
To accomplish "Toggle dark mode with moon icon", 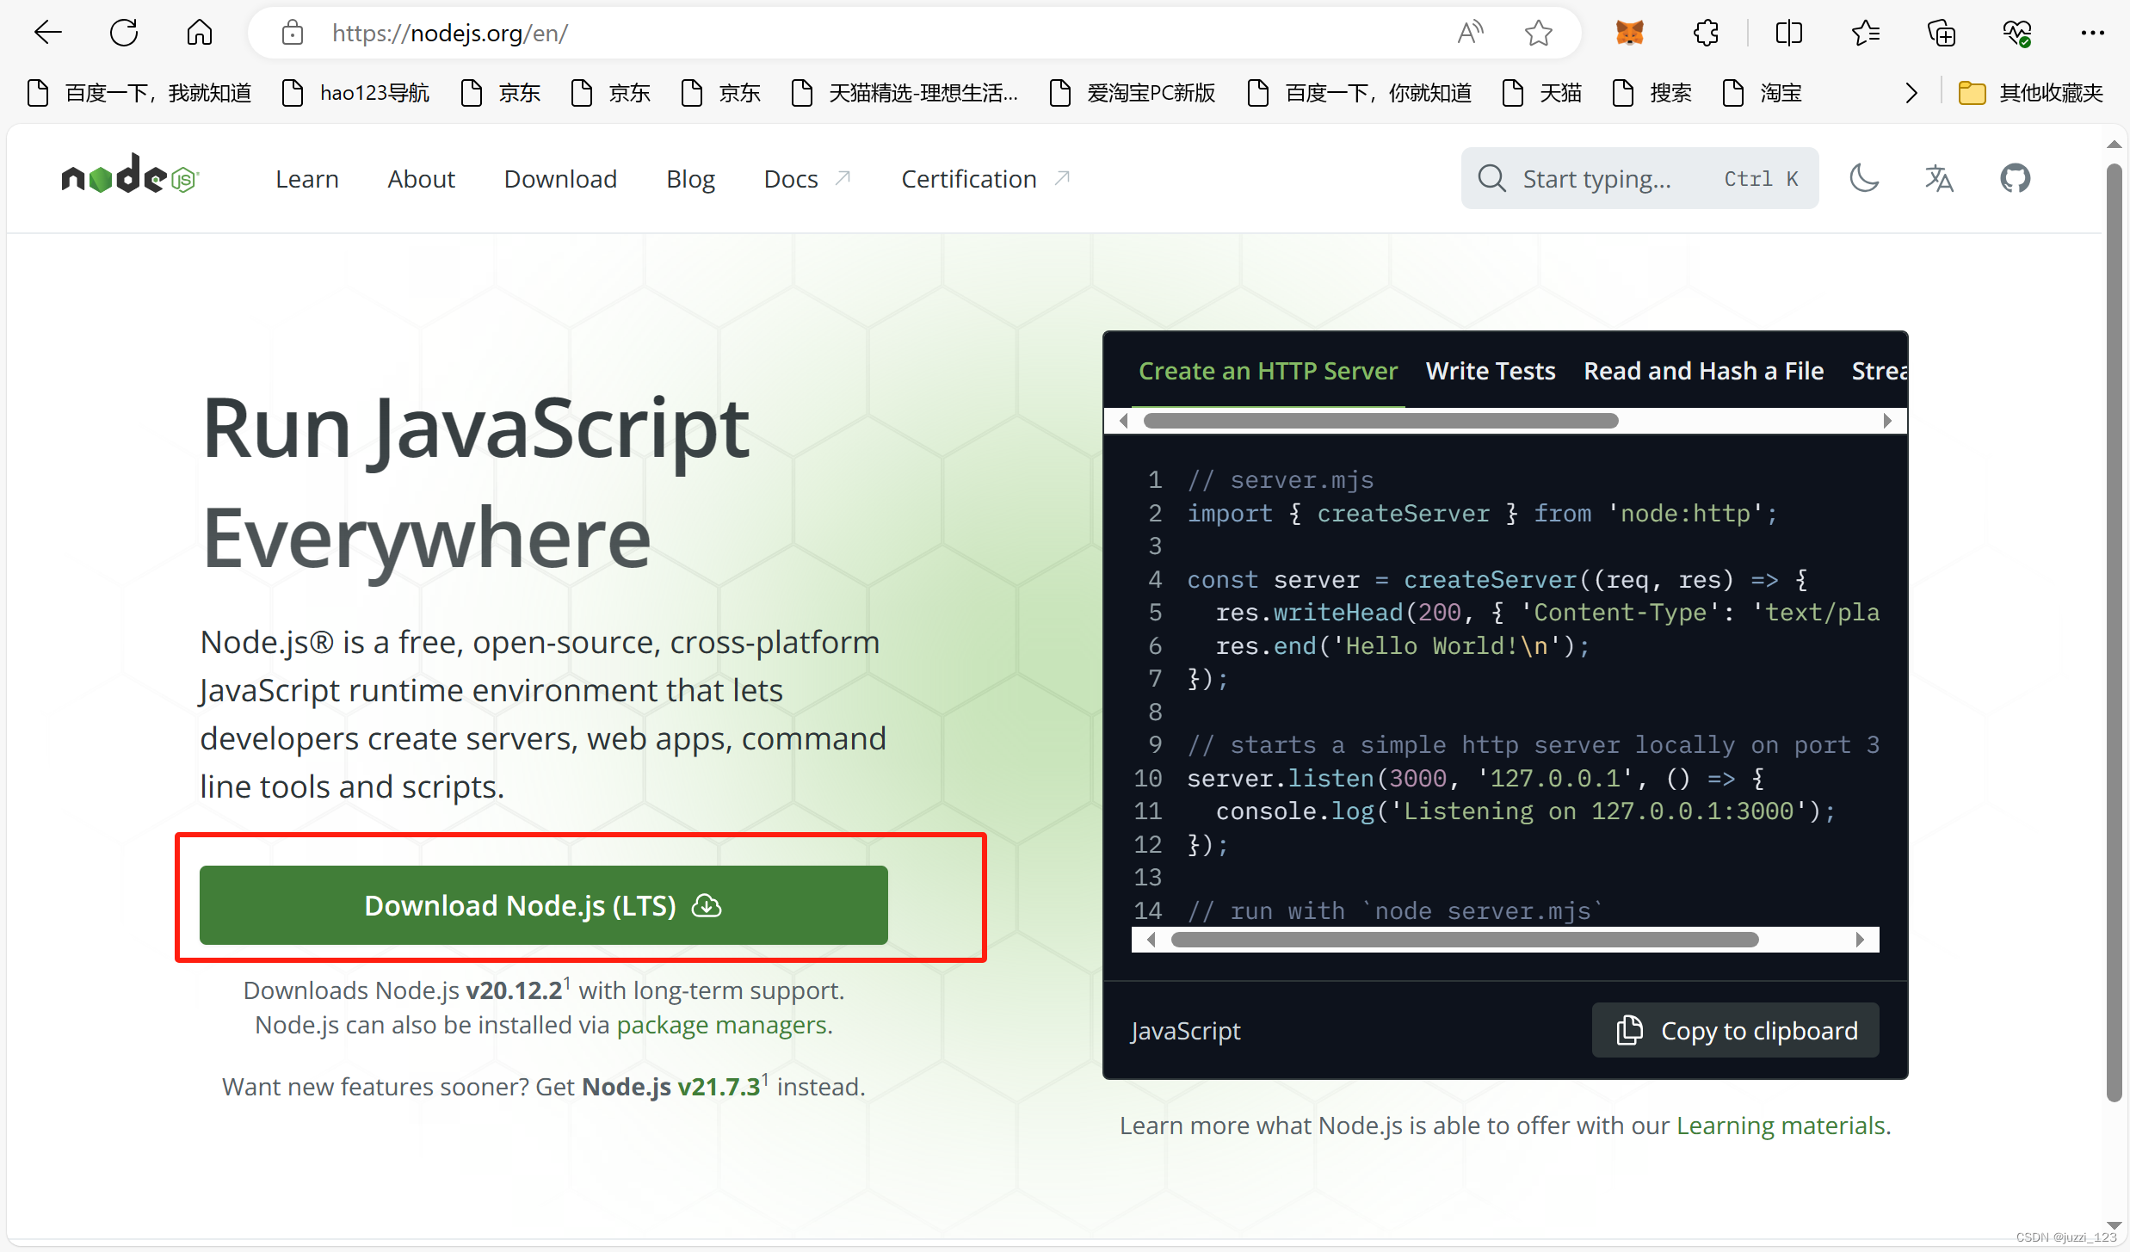I will [x=1864, y=178].
